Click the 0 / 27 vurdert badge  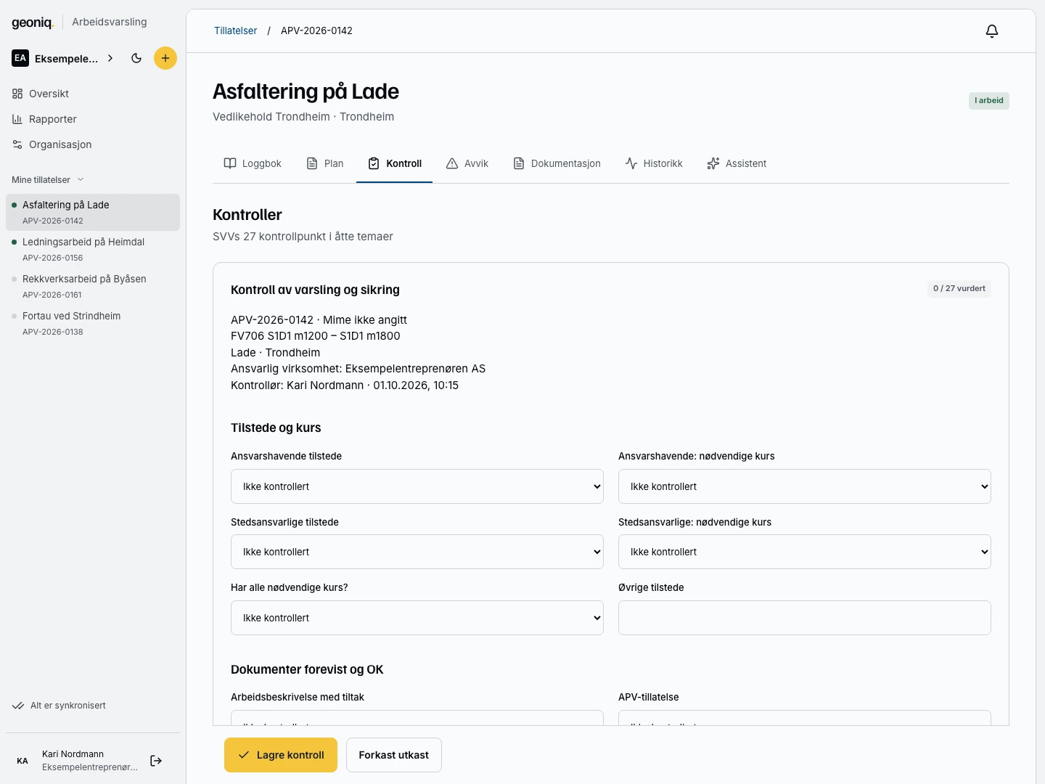coord(959,288)
